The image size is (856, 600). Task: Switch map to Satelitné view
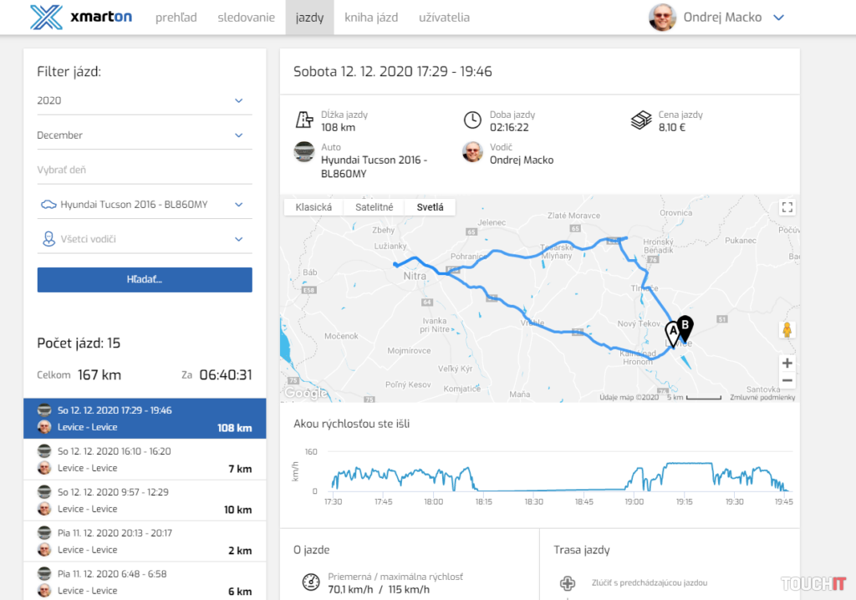click(374, 207)
